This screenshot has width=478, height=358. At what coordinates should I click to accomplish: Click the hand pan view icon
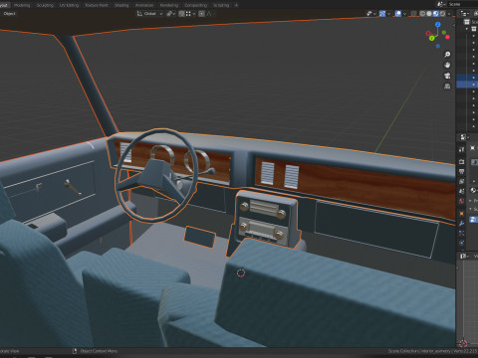[x=447, y=65]
